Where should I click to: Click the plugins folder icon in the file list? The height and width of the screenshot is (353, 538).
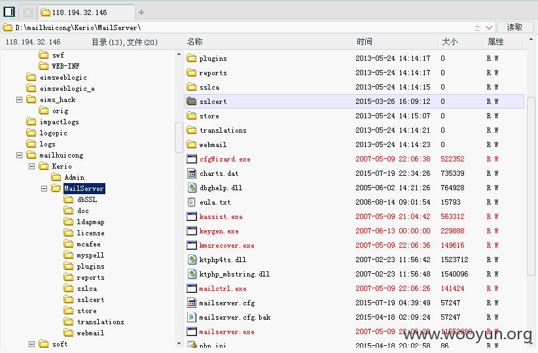click(192, 58)
